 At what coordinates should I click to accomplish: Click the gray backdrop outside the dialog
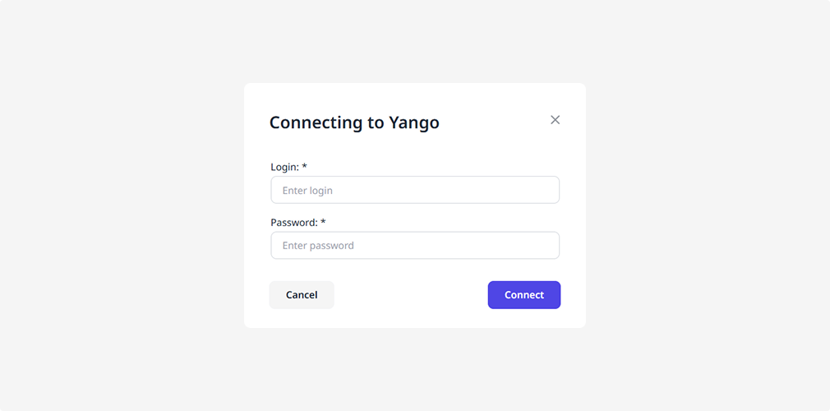pyautogui.click(x=123, y=205)
